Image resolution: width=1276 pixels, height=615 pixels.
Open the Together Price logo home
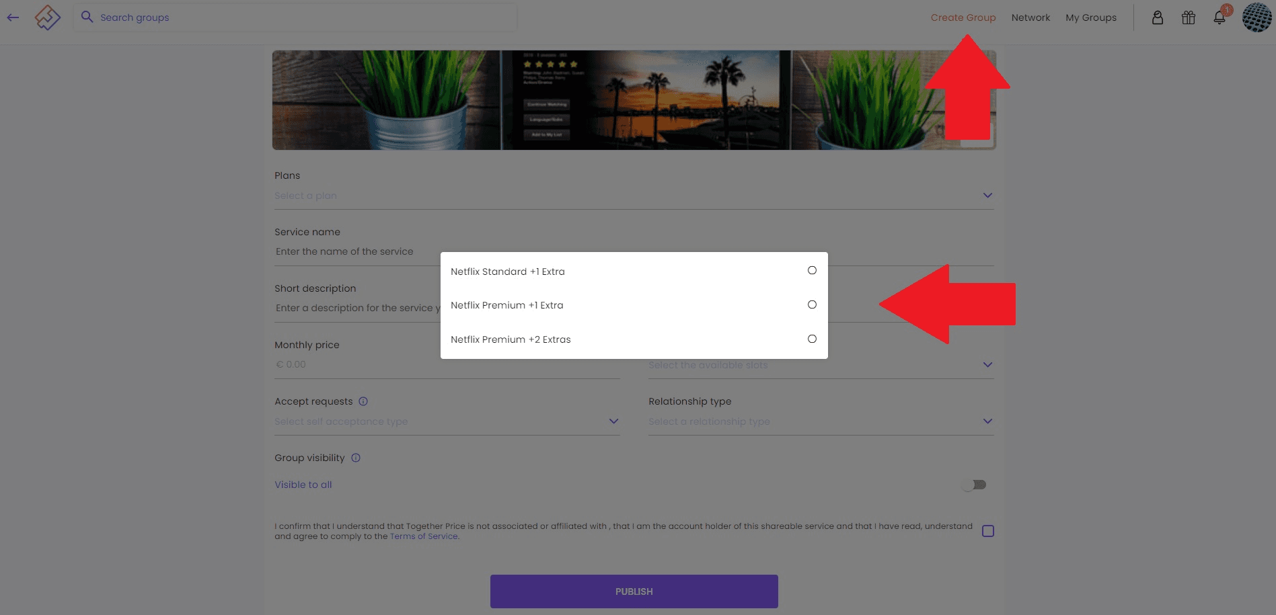[48, 17]
